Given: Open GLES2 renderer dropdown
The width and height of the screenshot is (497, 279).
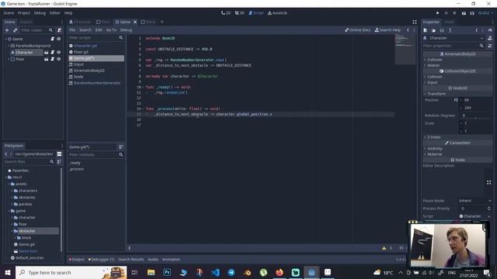Looking at the screenshot, I should point(485,13).
